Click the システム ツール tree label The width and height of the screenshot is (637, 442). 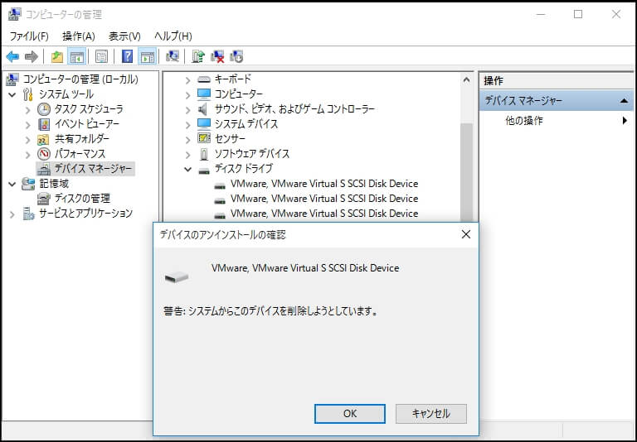pos(66,94)
